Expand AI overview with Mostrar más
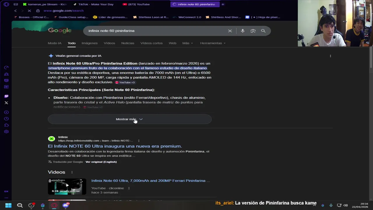Viewport: 373px width, 210px height. (x=130, y=119)
